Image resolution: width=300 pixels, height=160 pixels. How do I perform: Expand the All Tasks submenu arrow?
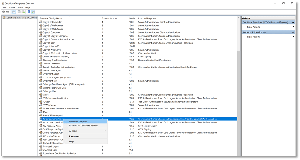click(x=105, y=131)
